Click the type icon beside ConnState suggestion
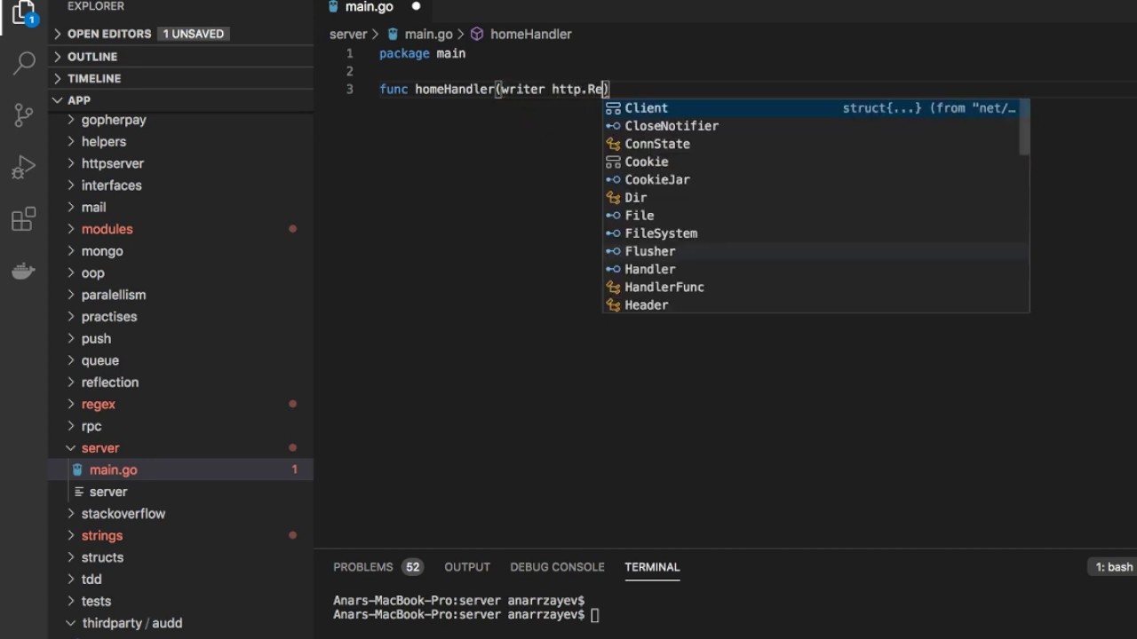 pos(613,144)
